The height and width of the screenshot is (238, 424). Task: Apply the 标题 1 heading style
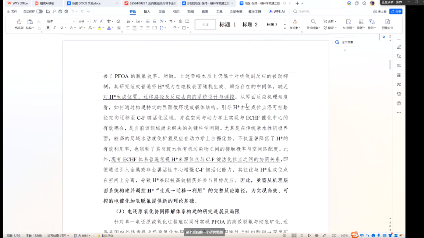tap(228, 24)
